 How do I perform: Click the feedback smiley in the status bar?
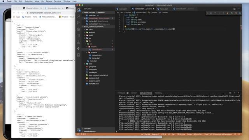click(235, 134)
